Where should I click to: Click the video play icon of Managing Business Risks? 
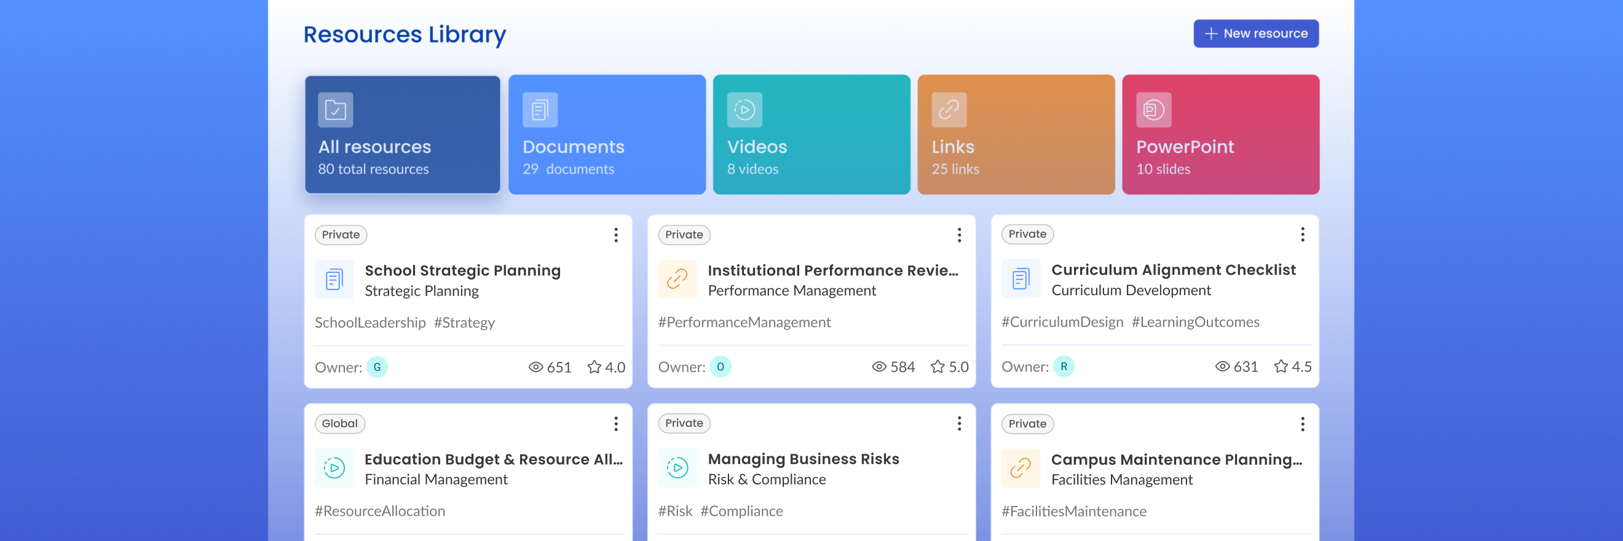677,467
